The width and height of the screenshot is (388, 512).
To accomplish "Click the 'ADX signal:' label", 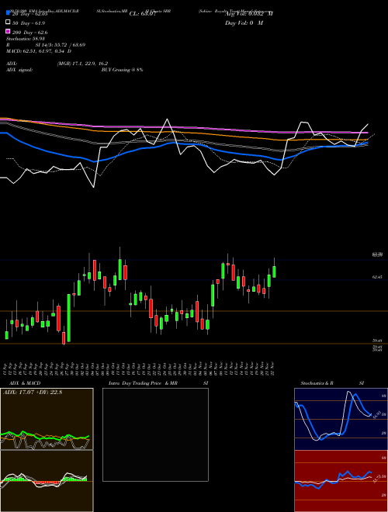I will click(x=19, y=70).
